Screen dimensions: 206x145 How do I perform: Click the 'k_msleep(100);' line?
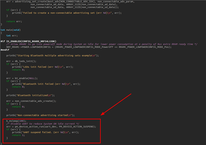[x=16, y=121]
